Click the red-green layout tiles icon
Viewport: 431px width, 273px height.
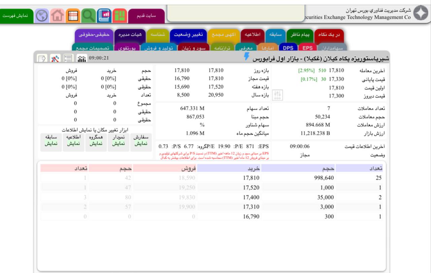coord(120,16)
